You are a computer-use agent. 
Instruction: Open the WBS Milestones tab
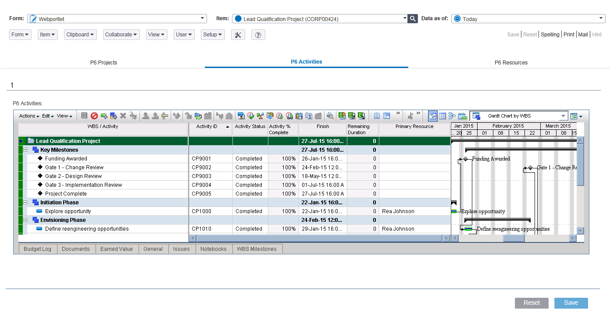click(257, 249)
